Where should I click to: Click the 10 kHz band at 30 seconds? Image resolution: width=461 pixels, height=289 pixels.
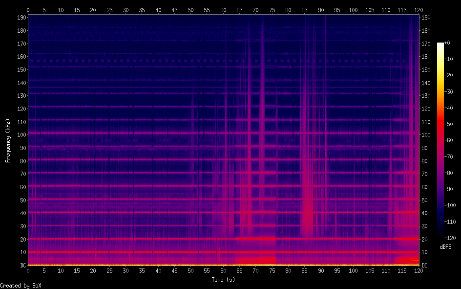126,252
